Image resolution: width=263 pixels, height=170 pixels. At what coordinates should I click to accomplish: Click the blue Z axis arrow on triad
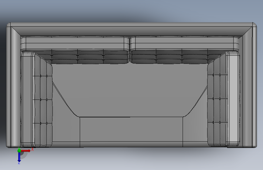click(19, 157)
